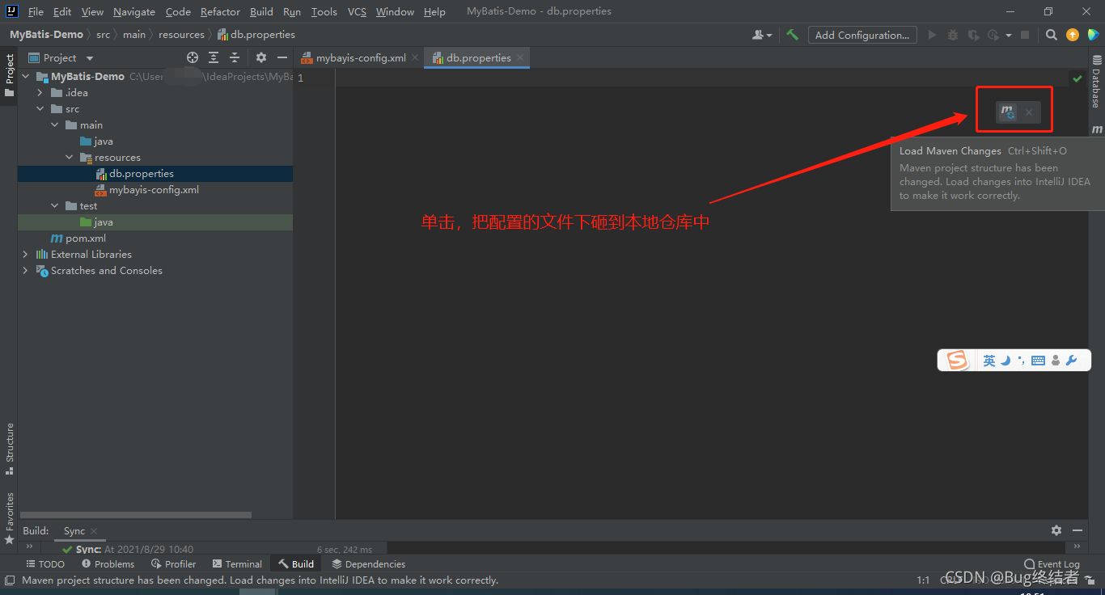This screenshot has width=1105, height=595.
Task: Collapse the resources folder
Action: (x=70, y=158)
